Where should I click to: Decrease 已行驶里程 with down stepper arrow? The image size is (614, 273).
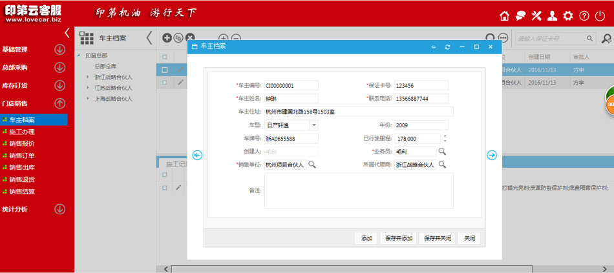click(x=445, y=141)
